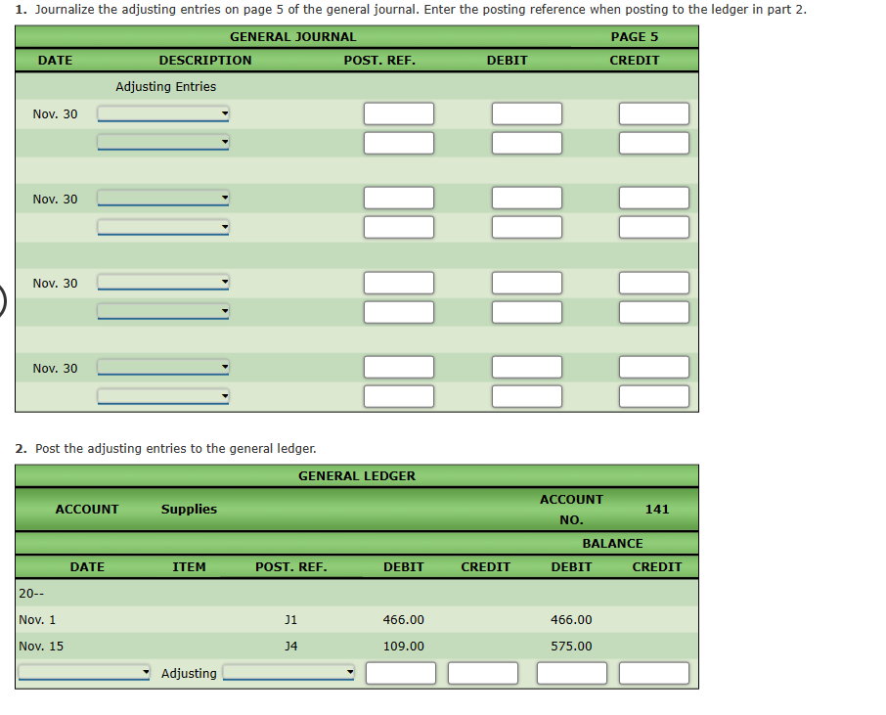Click Credit field of second entry's second line

[x=654, y=227]
